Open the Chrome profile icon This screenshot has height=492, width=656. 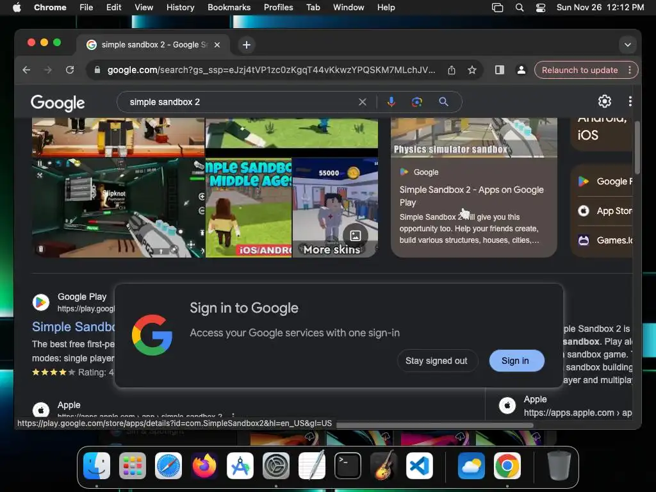coord(521,70)
